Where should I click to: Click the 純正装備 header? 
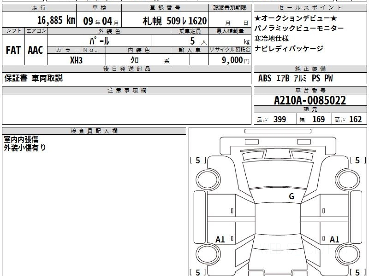click(311, 69)
